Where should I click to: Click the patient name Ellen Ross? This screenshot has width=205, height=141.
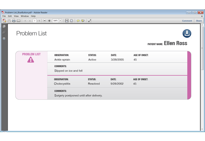[x=175, y=43]
